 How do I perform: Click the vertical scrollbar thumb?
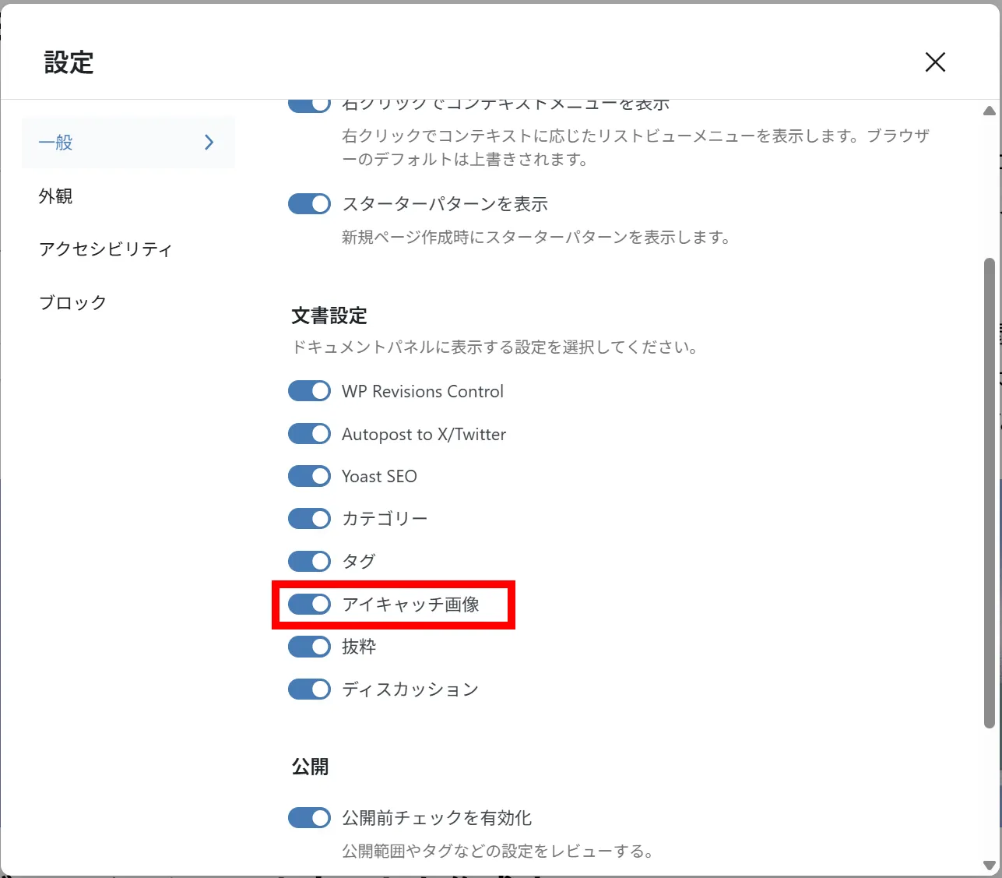[990, 492]
